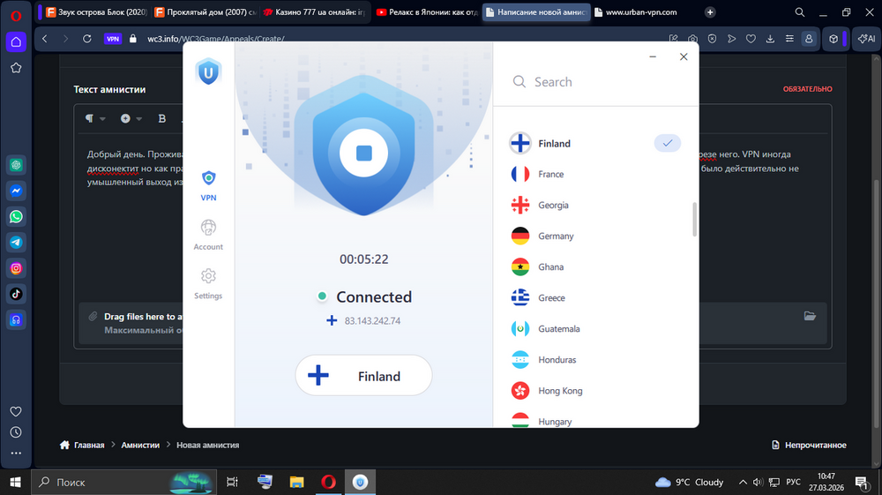
Task: Switch to the Релакс в Японии YouTube tab
Action: (x=426, y=11)
